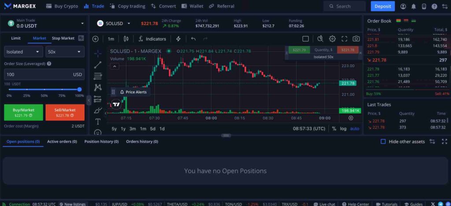Switch to the Stop Market tab
The image size is (451, 206).
point(63,38)
